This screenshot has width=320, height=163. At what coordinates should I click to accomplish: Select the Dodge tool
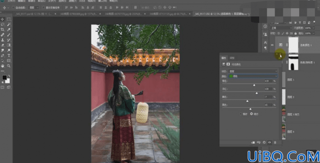pos(9,50)
